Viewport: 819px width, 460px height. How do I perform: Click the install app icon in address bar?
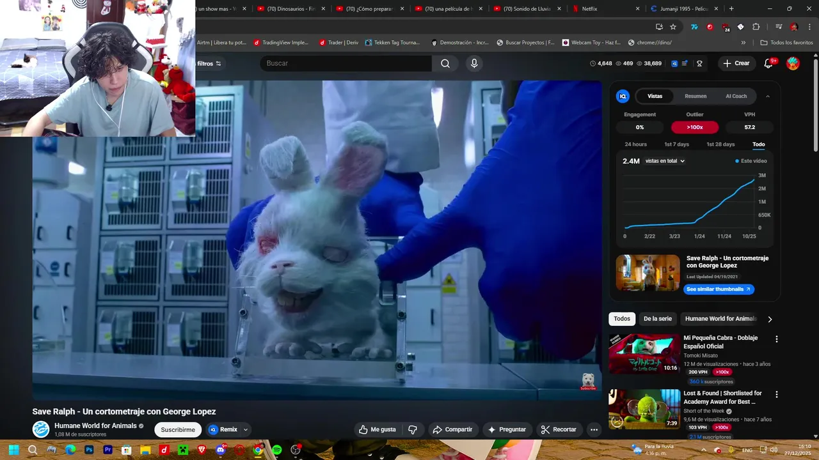point(659,27)
